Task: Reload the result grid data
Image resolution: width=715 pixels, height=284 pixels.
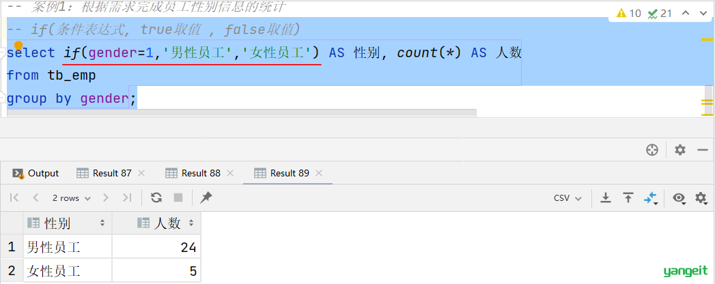Action: [x=156, y=198]
